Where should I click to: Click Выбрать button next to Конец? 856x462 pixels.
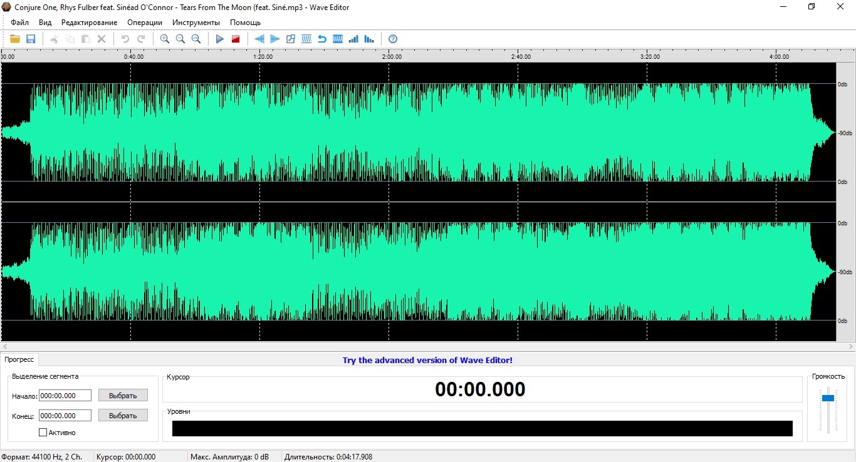click(123, 416)
